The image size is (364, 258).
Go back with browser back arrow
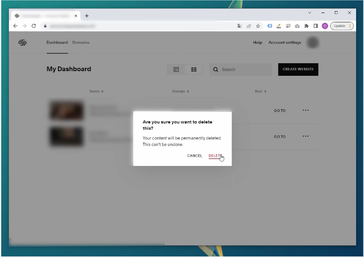tap(15, 26)
